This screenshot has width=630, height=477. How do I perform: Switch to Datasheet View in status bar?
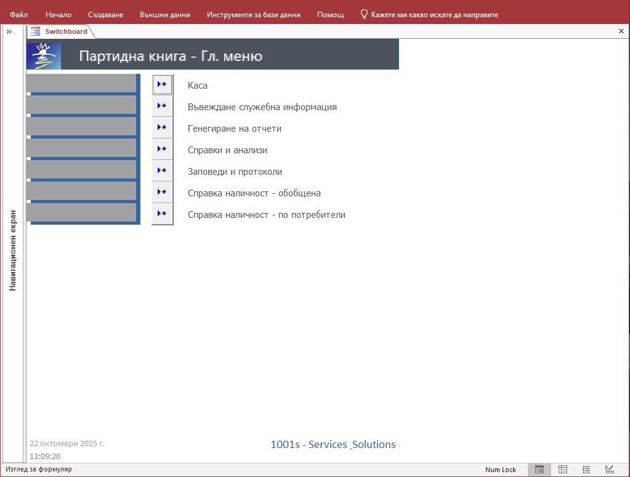coord(562,470)
